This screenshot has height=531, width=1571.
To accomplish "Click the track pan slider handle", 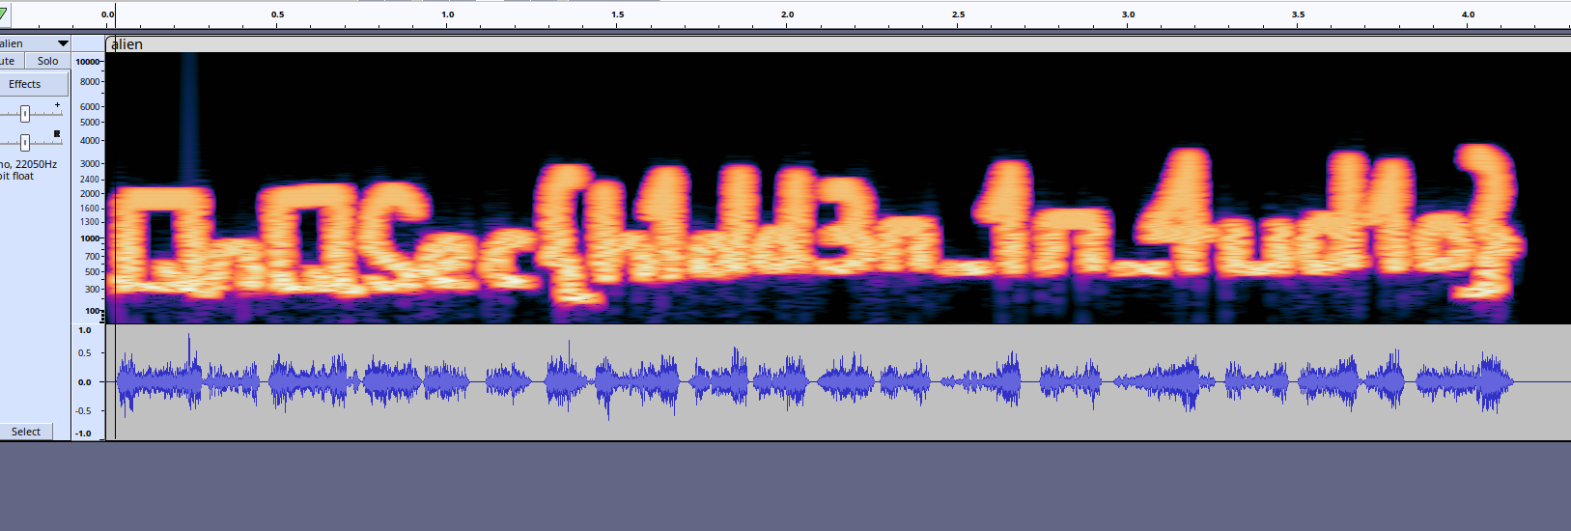I will pos(25,143).
